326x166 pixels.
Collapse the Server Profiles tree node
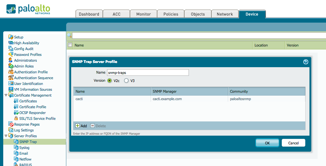tap(6, 136)
